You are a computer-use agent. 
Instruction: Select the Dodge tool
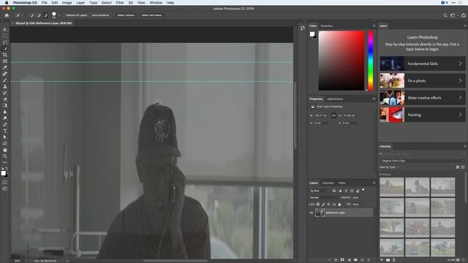coord(5,118)
